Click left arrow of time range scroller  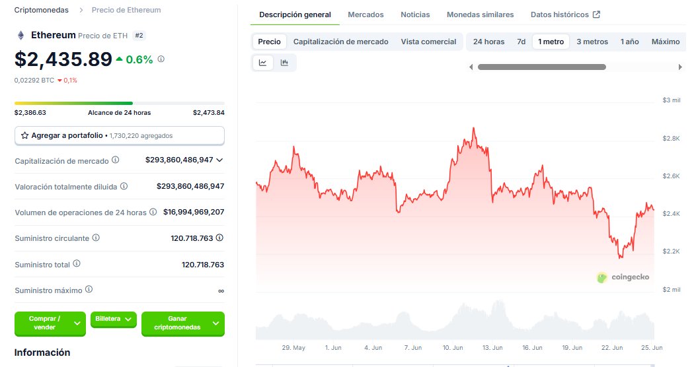point(471,67)
